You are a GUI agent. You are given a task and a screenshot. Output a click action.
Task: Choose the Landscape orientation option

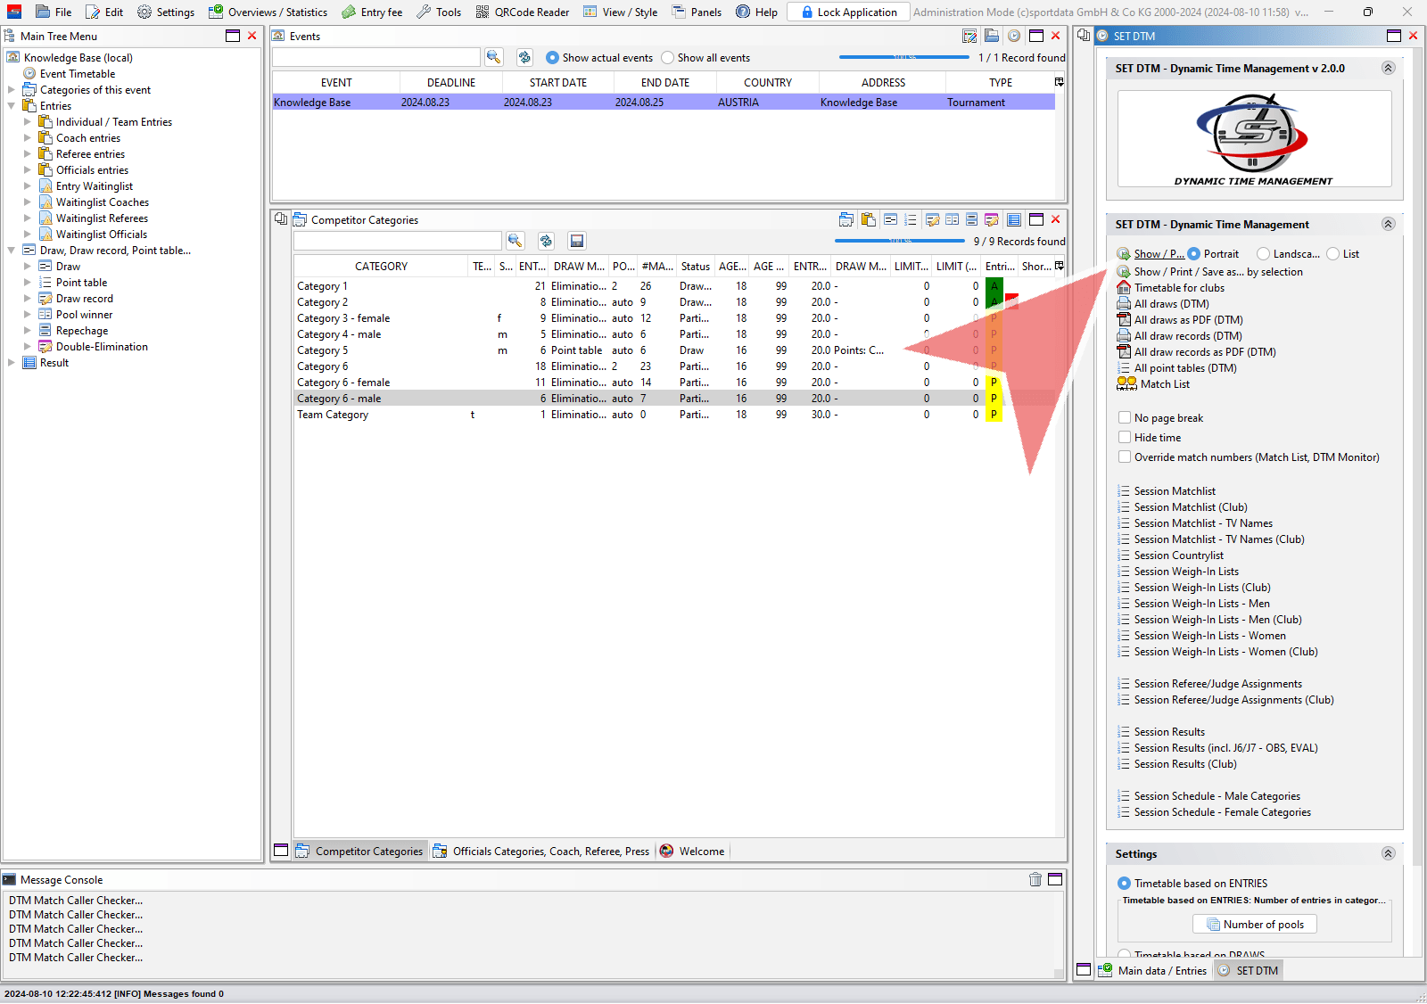click(x=1263, y=254)
